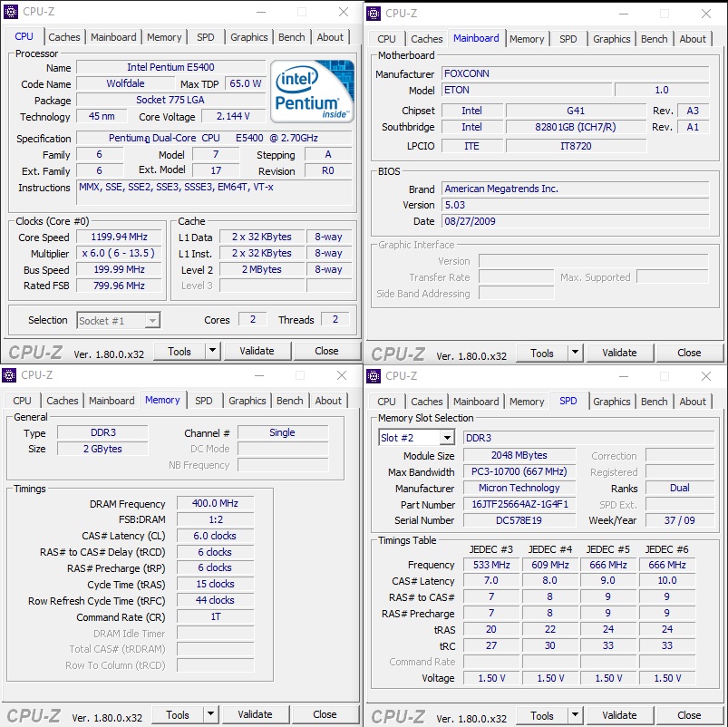Open Mainboard tab in CPU window
Image resolution: width=728 pixels, height=727 pixels.
(113, 37)
